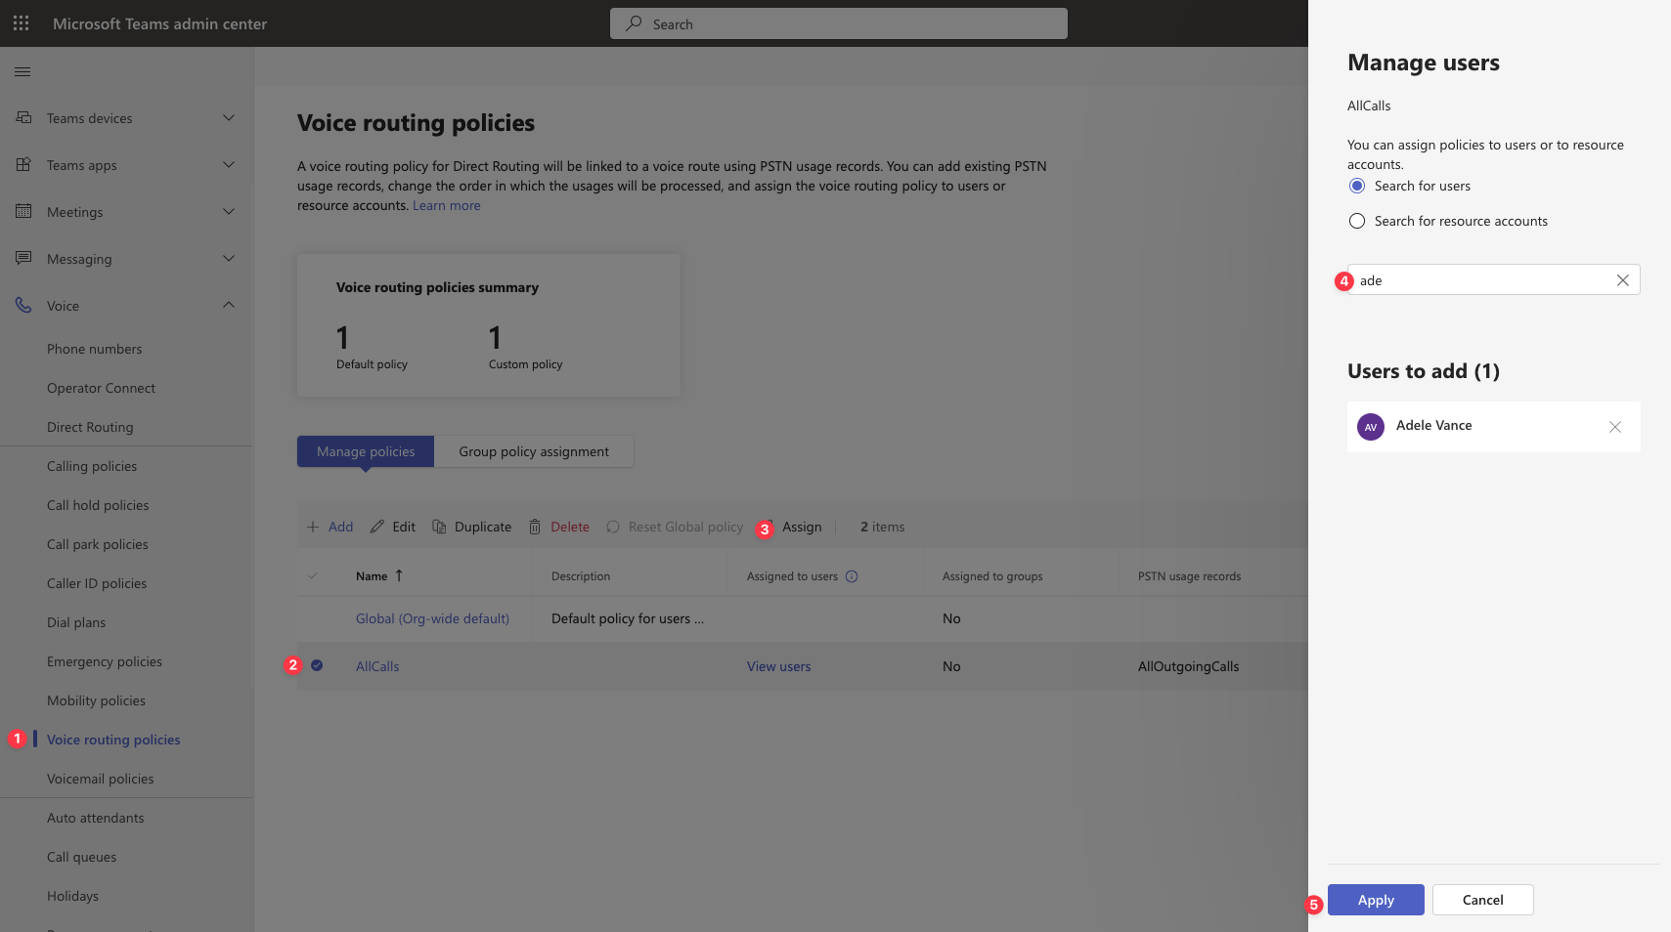1671x932 pixels.
Task: Select Search for resource accounts option
Action: click(x=1357, y=221)
